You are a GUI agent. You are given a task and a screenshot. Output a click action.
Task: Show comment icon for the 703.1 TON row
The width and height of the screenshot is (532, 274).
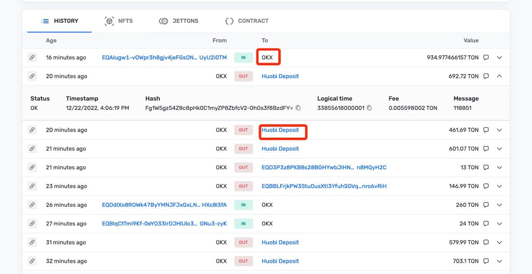pos(486,261)
